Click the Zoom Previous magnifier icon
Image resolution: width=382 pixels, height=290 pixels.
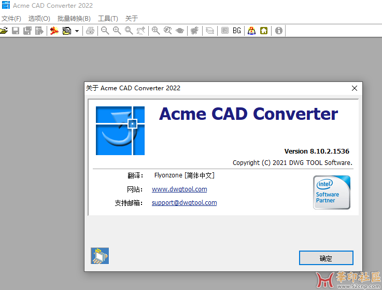pyautogui.click(x=167, y=31)
